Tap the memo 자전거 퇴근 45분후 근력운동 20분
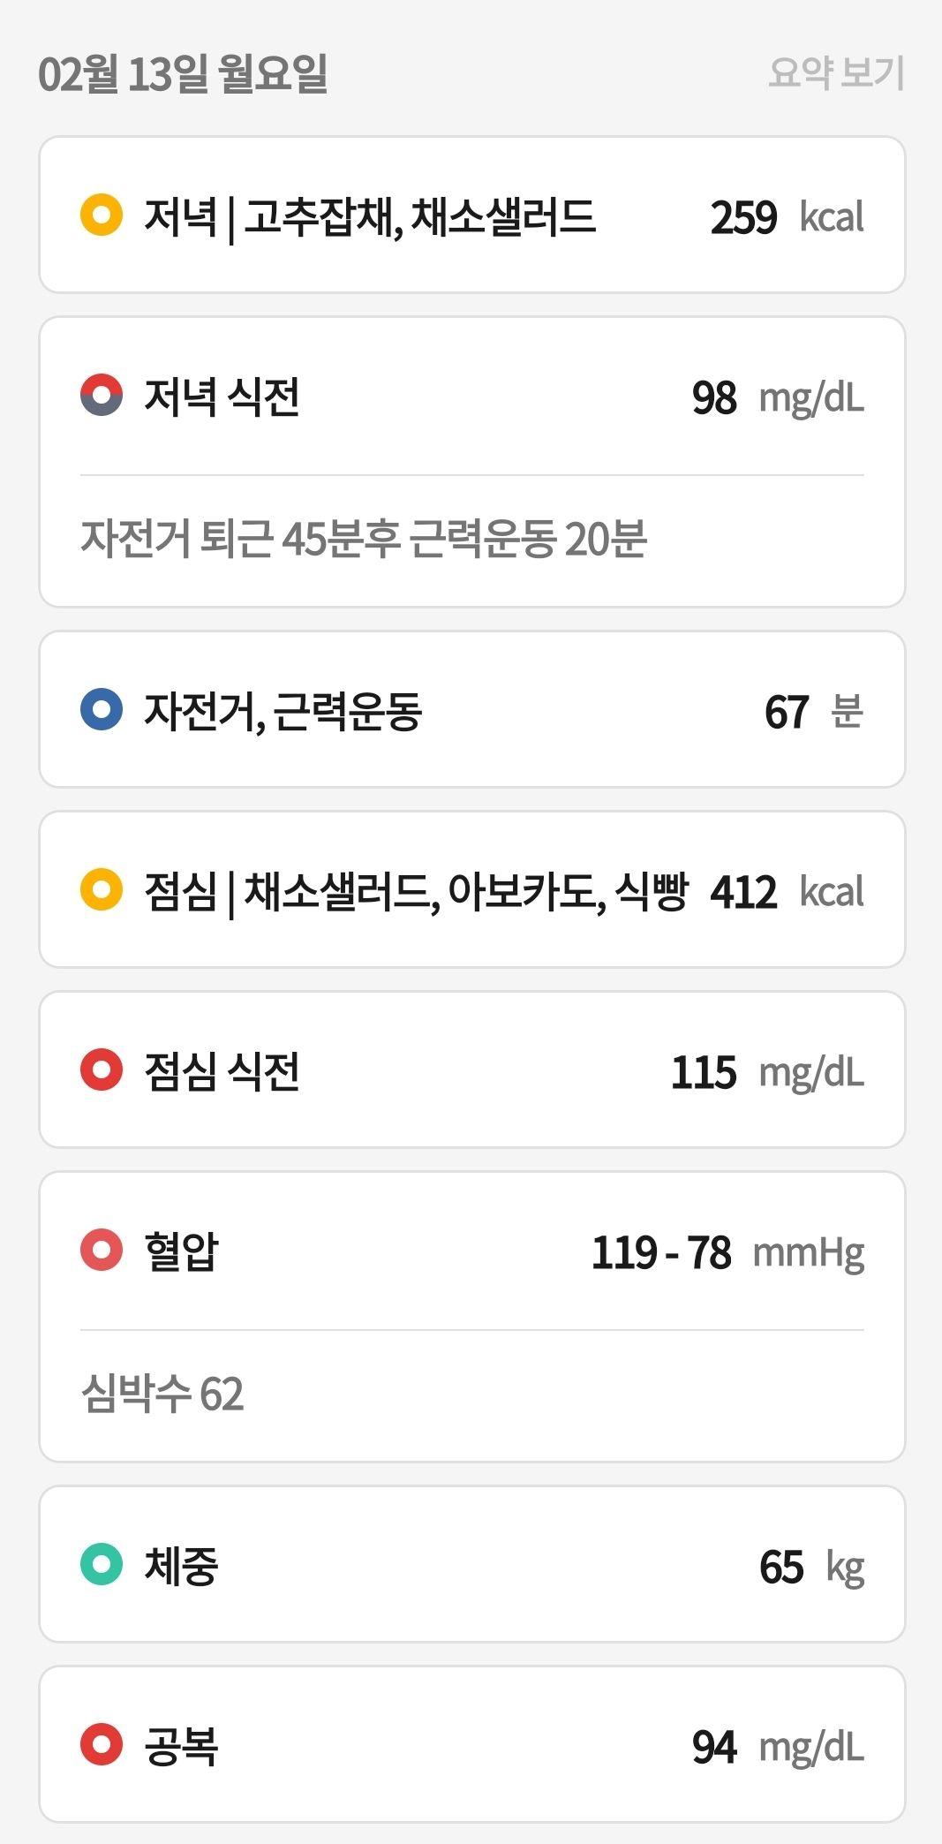This screenshot has height=1844, width=942. pyautogui.click(x=364, y=538)
